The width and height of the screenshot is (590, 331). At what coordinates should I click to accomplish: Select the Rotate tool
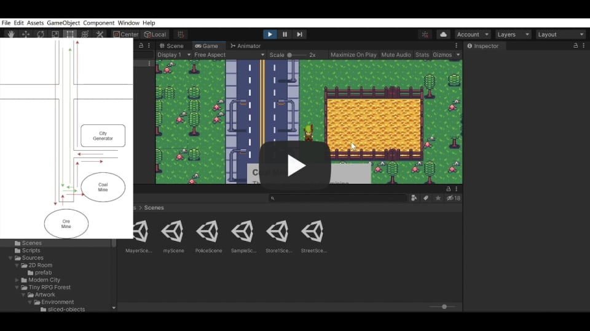41,34
